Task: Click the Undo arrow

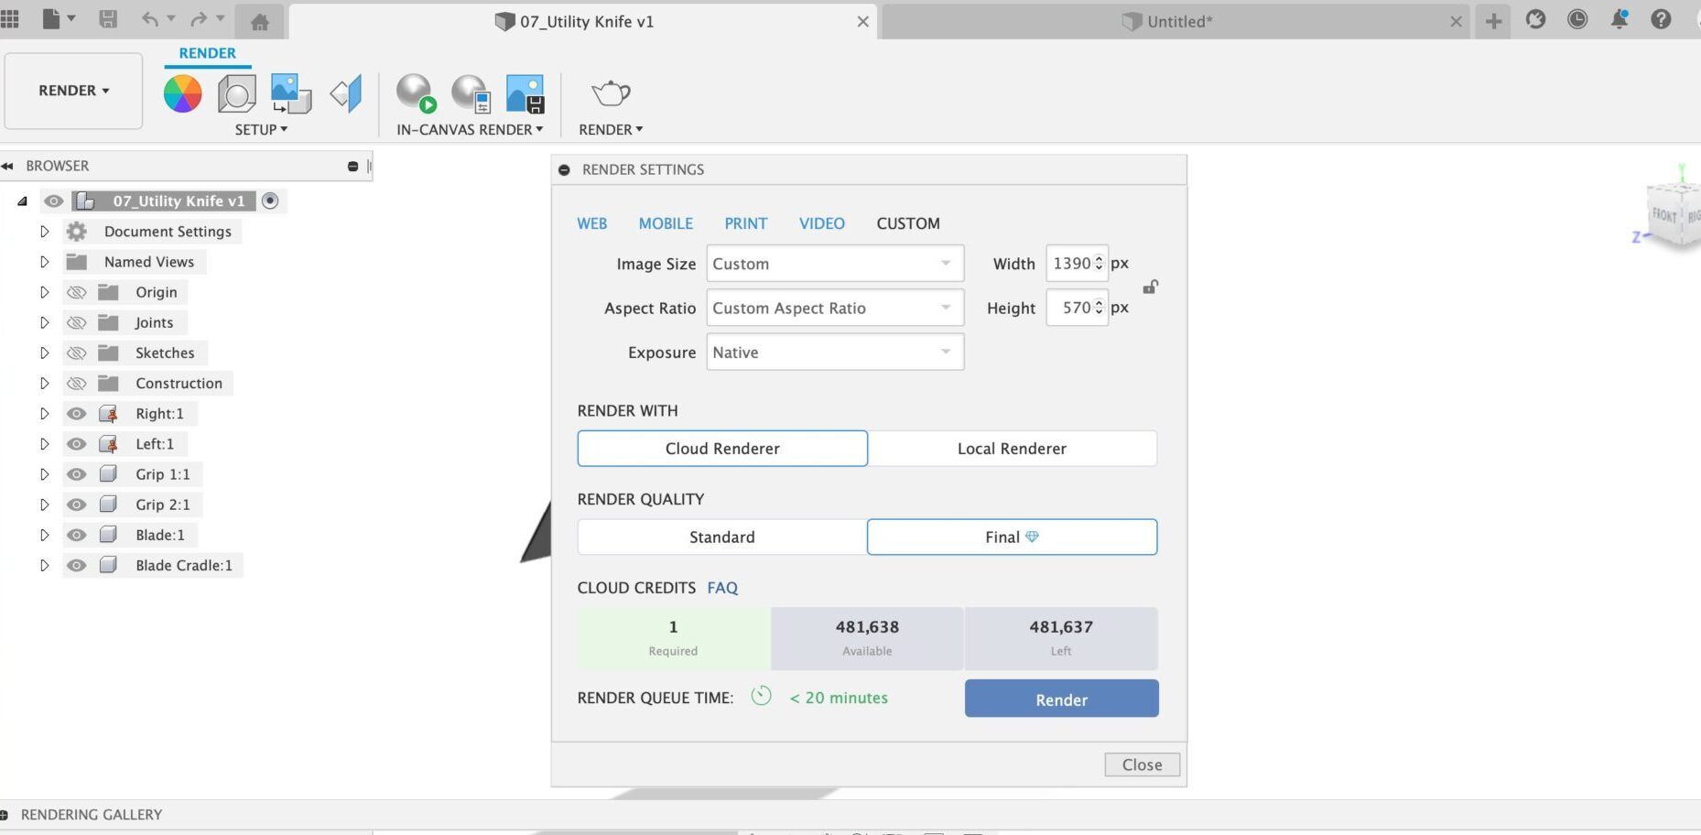Action: pos(150,19)
